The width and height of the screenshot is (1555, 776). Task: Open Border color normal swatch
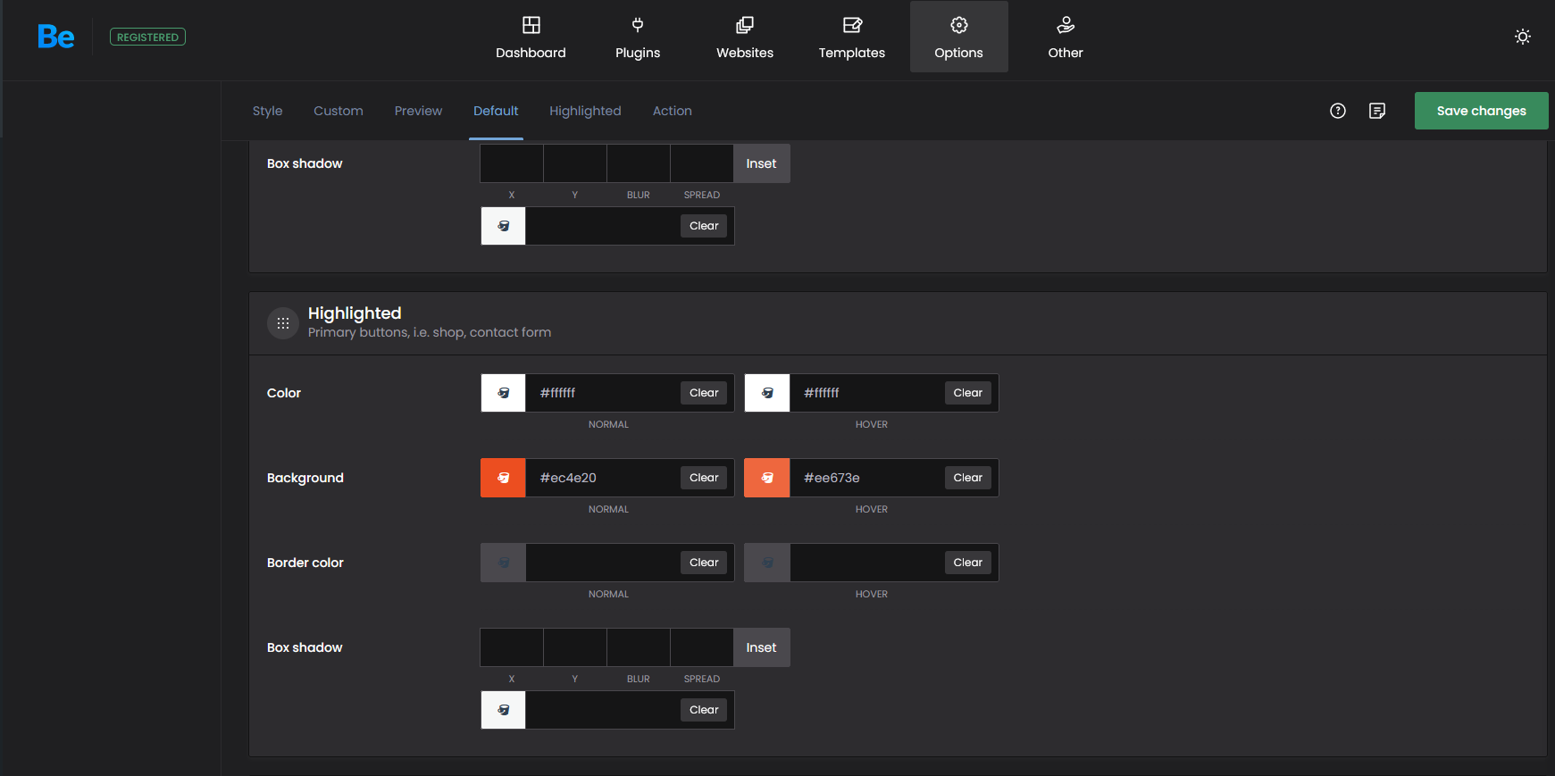coord(504,563)
